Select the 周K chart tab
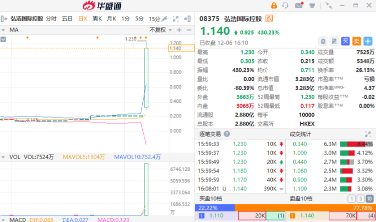The width and height of the screenshot is (376, 222). tap(97, 18)
